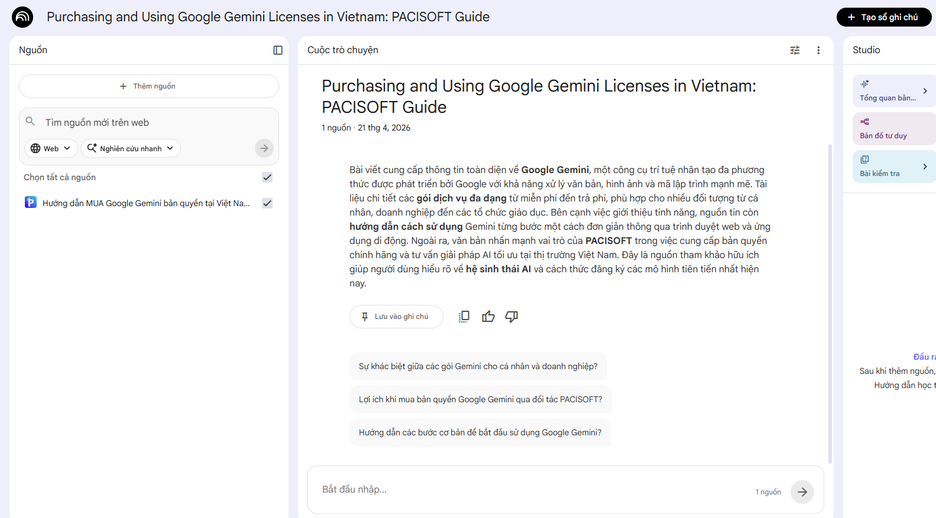Give thumbs up to the summary
The height and width of the screenshot is (518, 936).
(x=488, y=317)
